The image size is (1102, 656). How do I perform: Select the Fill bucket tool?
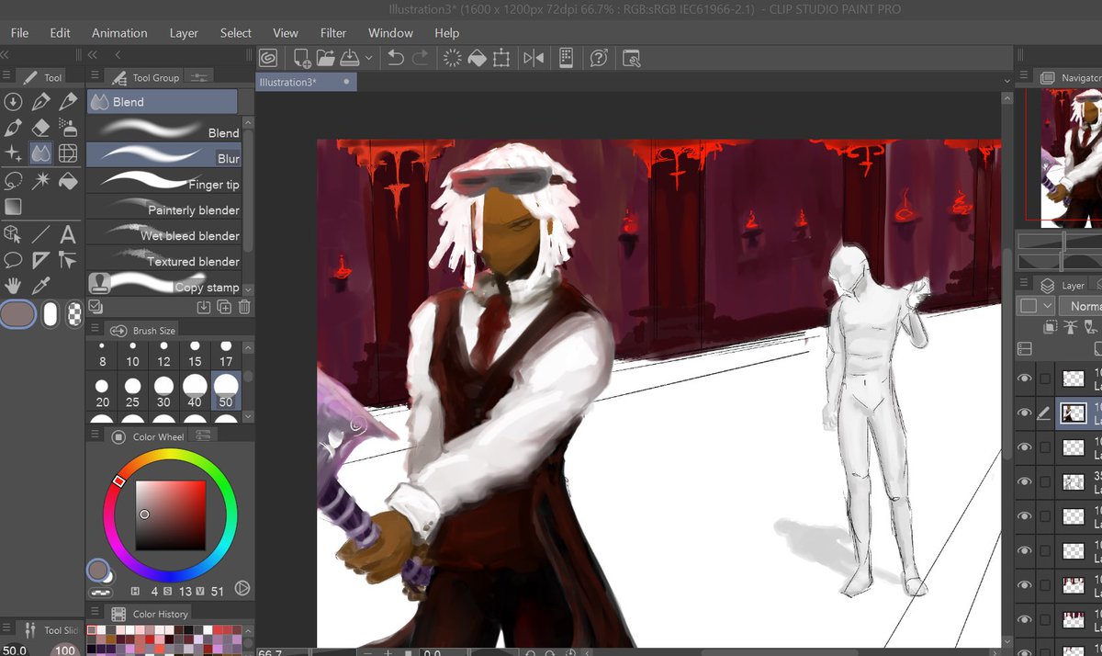click(x=67, y=180)
